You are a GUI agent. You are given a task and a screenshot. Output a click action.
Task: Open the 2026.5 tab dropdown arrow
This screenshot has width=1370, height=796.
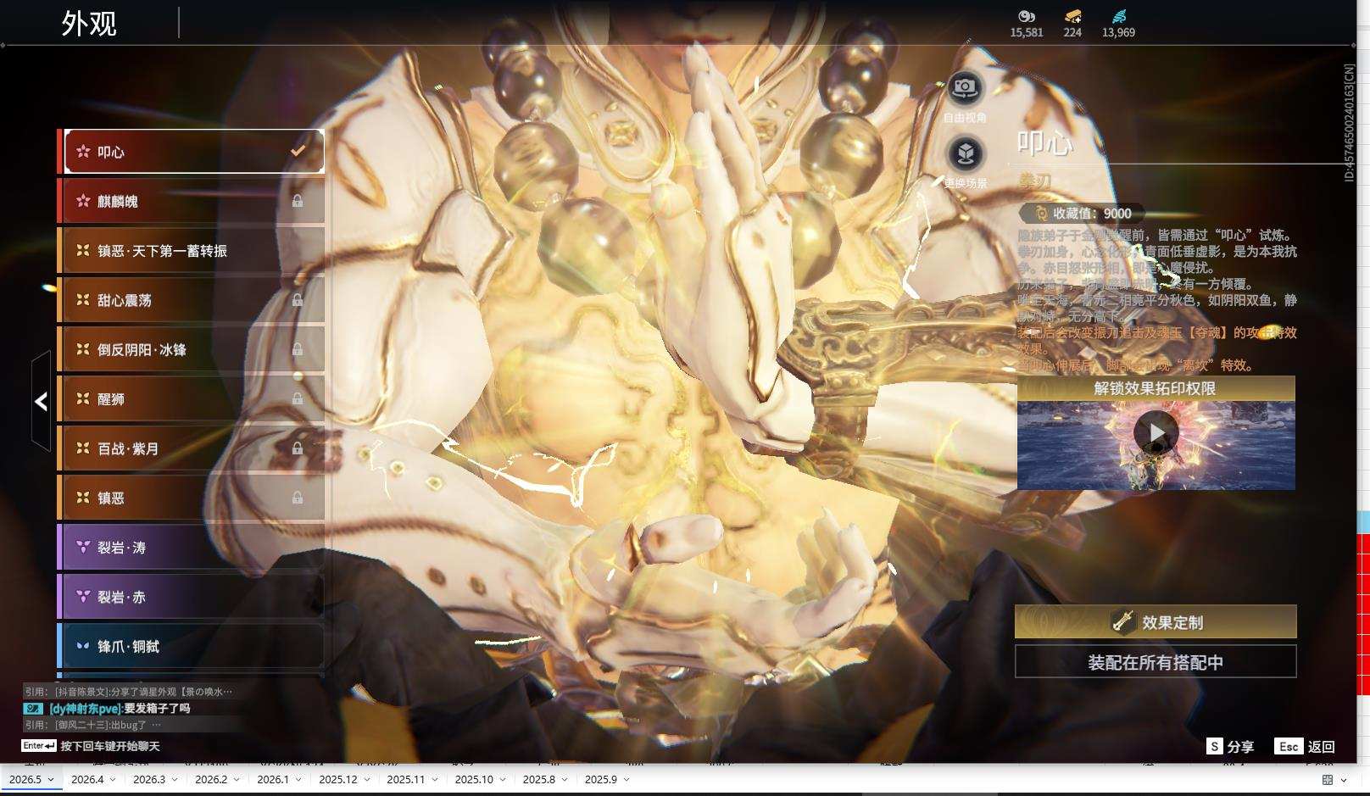click(51, 780)
